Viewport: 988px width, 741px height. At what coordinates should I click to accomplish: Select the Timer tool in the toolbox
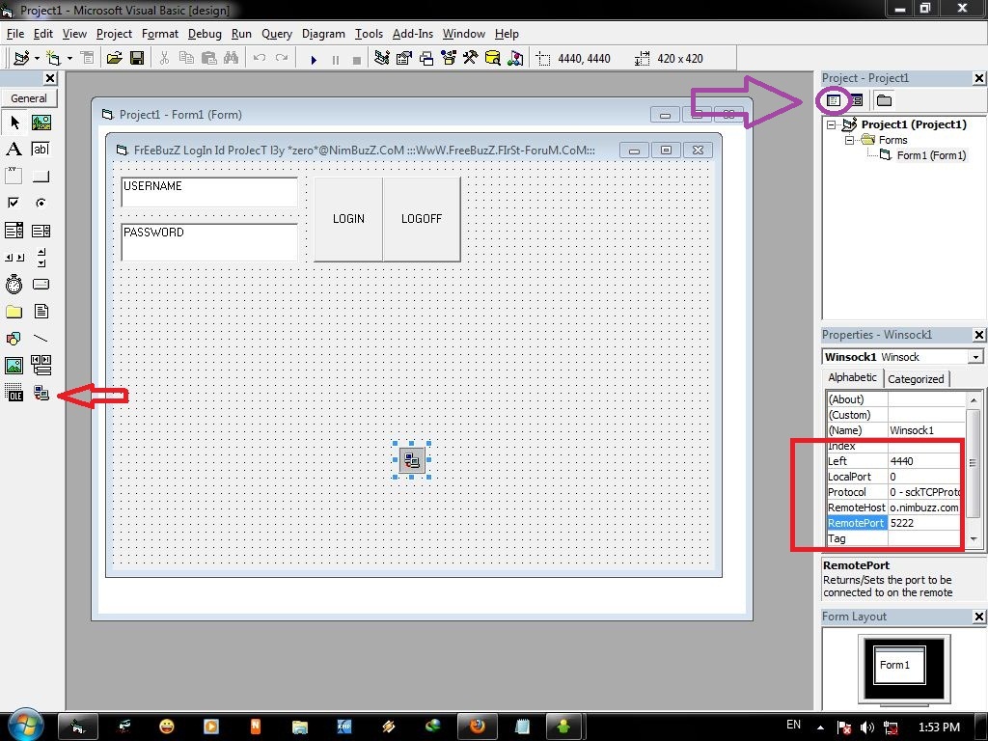tap(14, 285)
